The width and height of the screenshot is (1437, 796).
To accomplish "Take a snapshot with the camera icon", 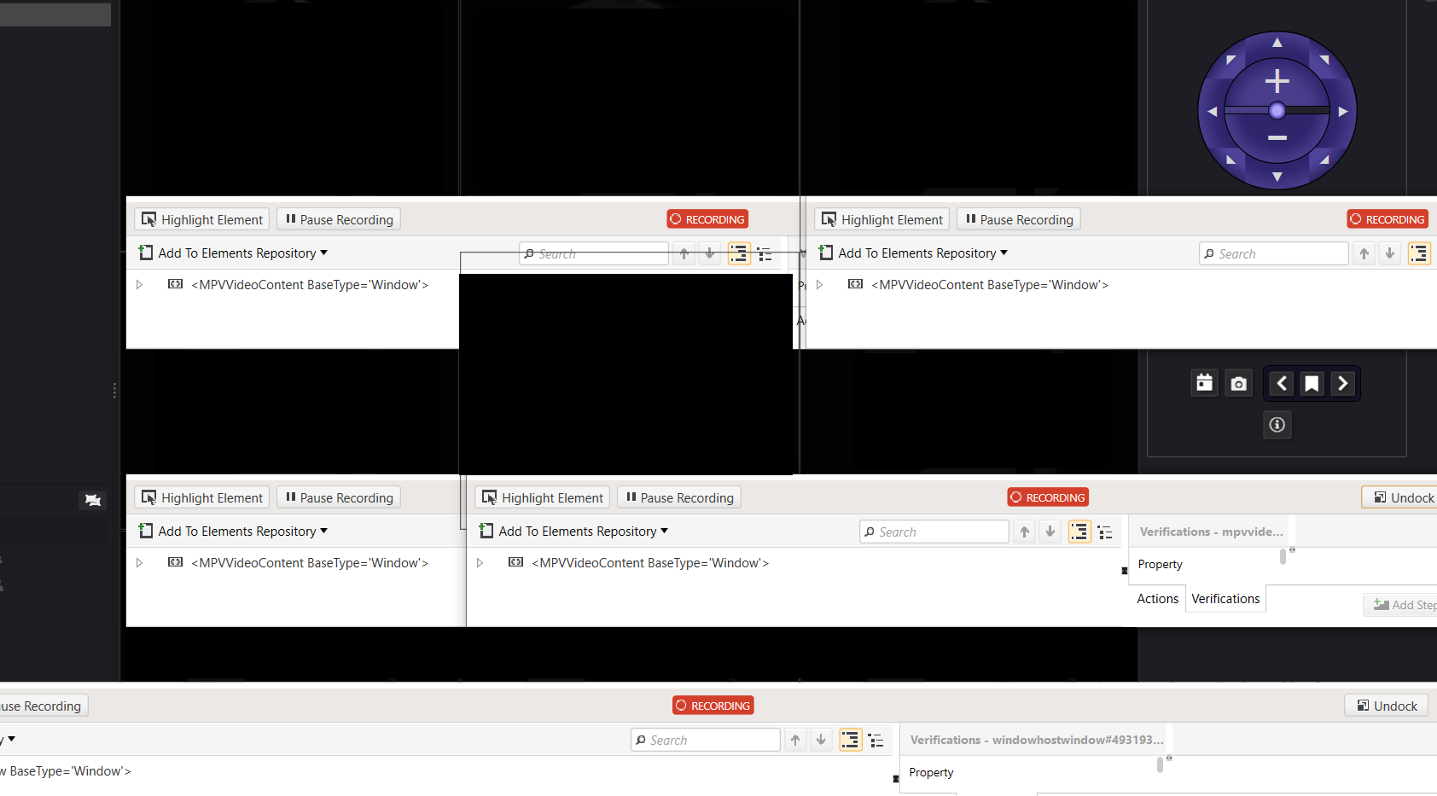I will pyautogui.click(x=1238, y=384).
